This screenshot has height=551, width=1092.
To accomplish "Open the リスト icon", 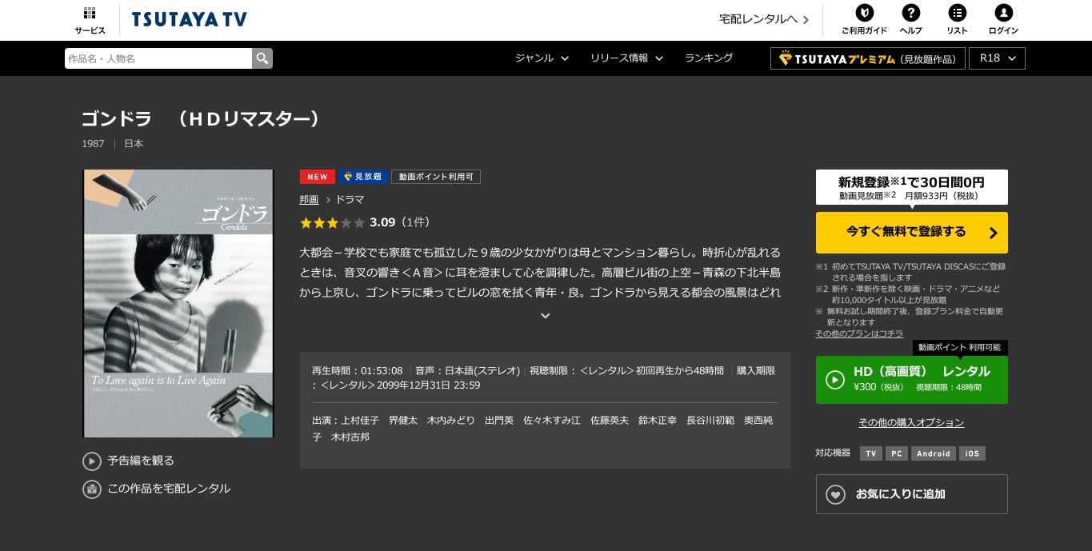I will point(957,13).
